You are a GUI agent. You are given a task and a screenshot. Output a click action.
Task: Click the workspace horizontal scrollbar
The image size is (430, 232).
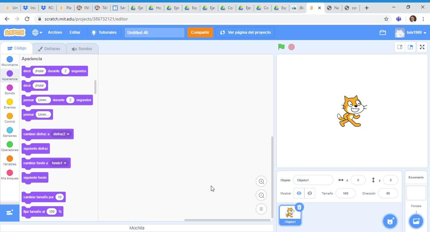click(x=227, y=220)
